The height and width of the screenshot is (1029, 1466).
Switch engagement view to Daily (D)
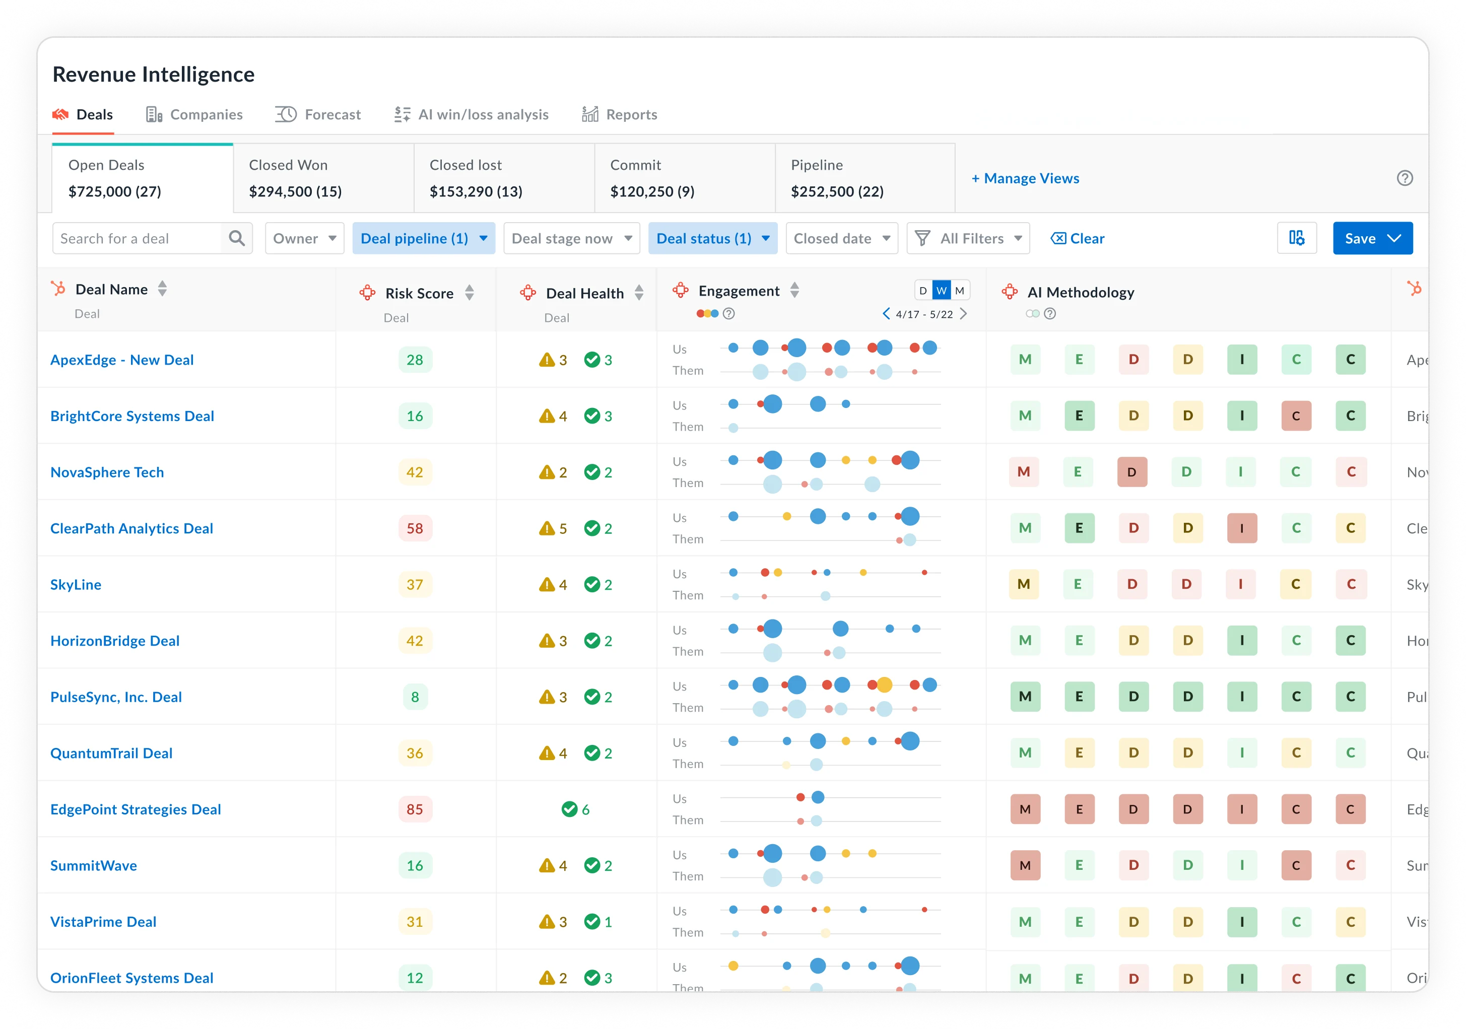(922, 291)
